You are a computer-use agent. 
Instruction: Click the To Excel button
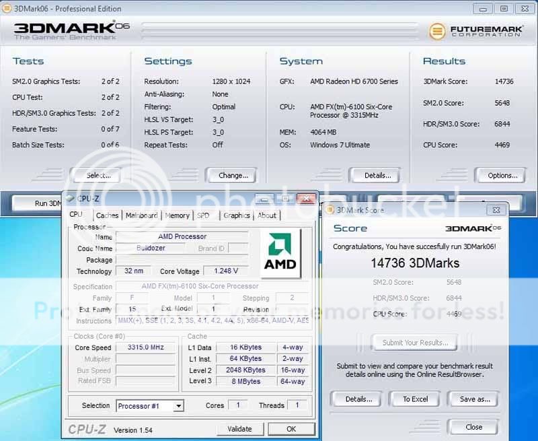415,399
